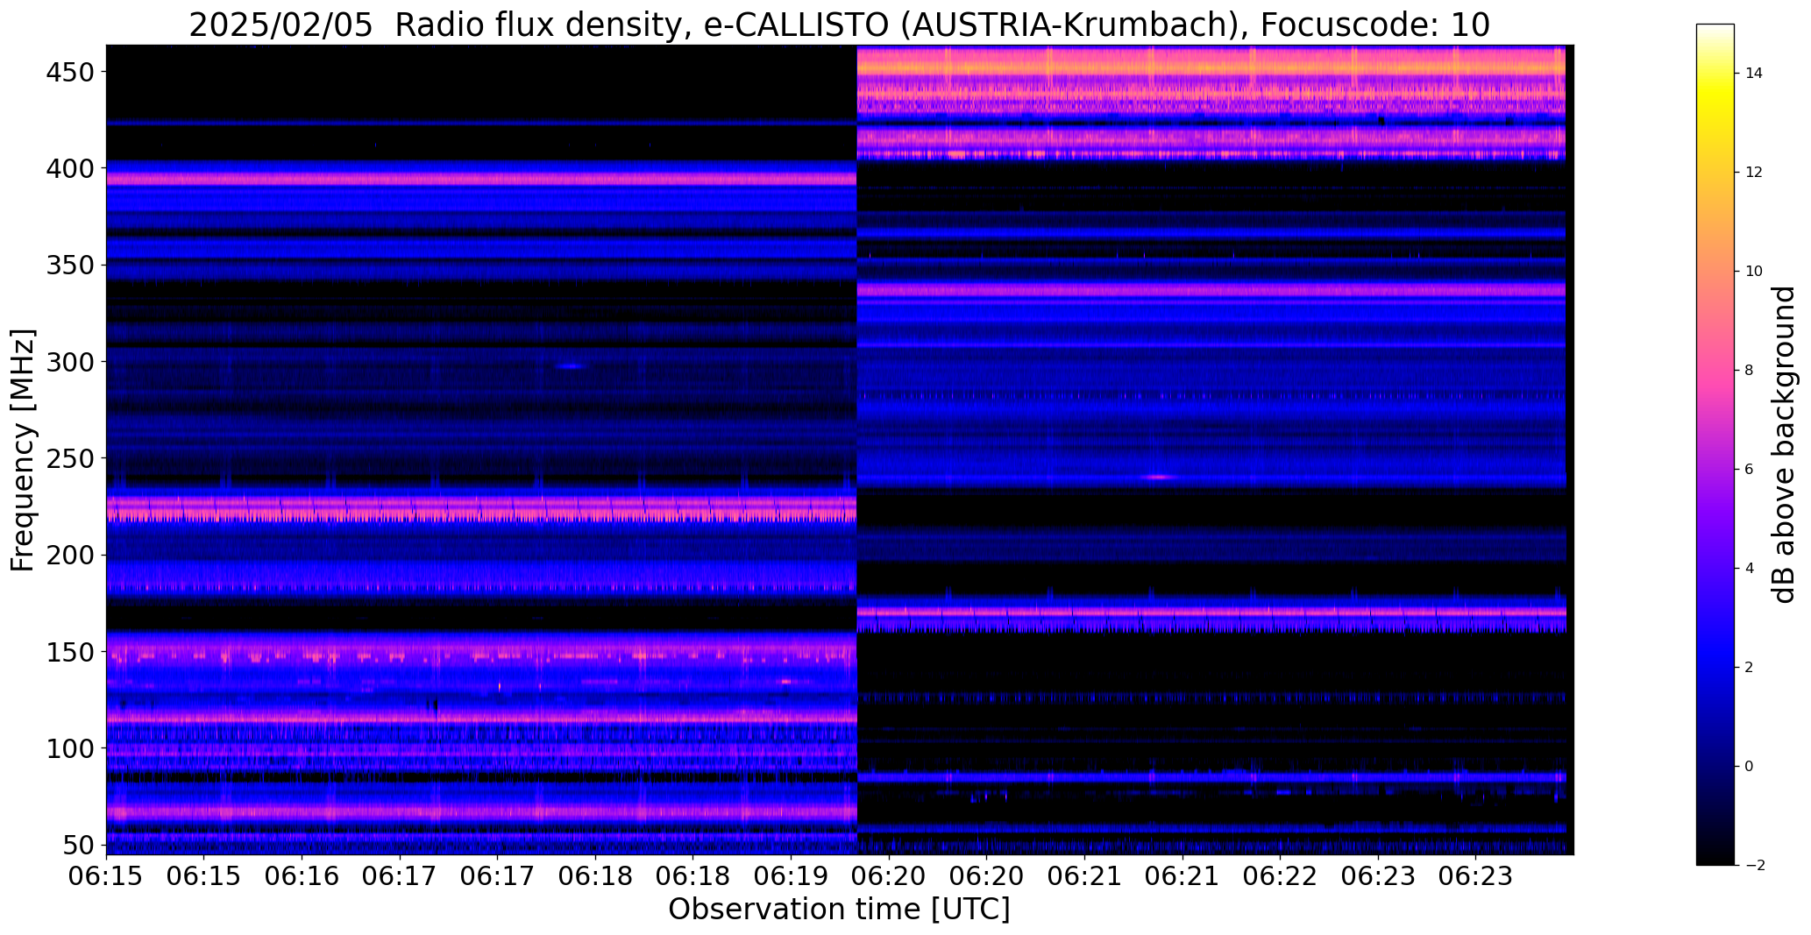Click the small bright blob near 300 MHz
Image resolution: width=1811 pixels, height=935 pixels.
[x=572, y=366]
